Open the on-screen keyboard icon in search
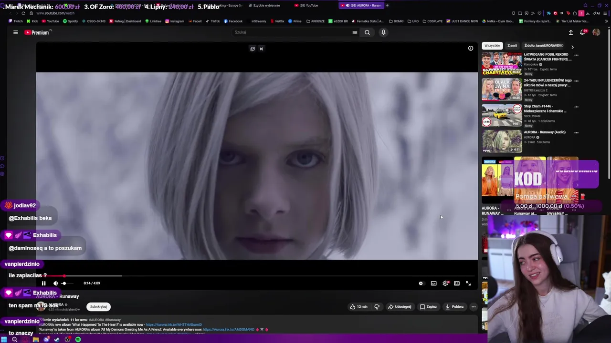Screen dimensions: 611x343 355,32
